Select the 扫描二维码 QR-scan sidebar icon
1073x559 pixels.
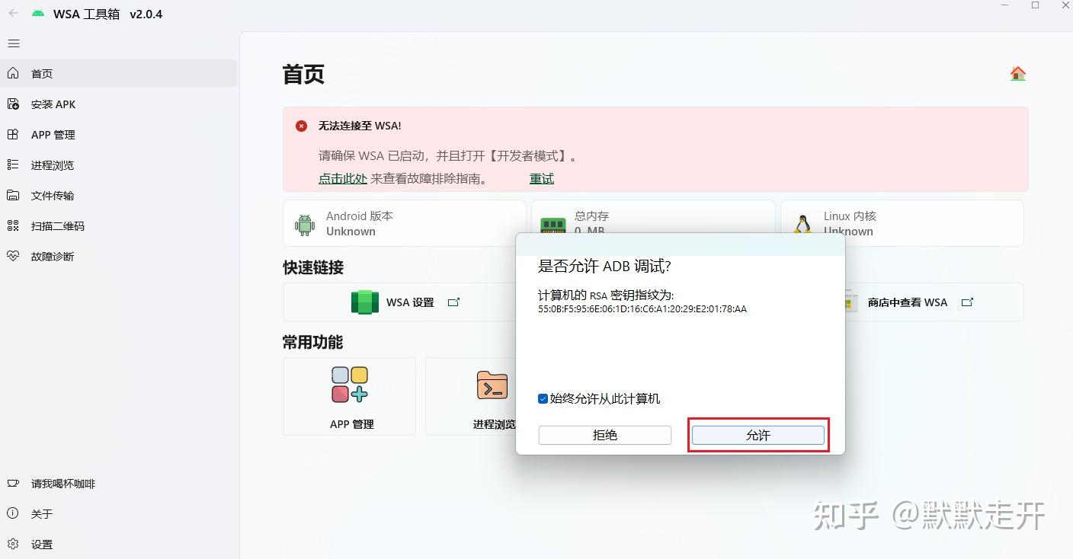[x=13, y=225]
